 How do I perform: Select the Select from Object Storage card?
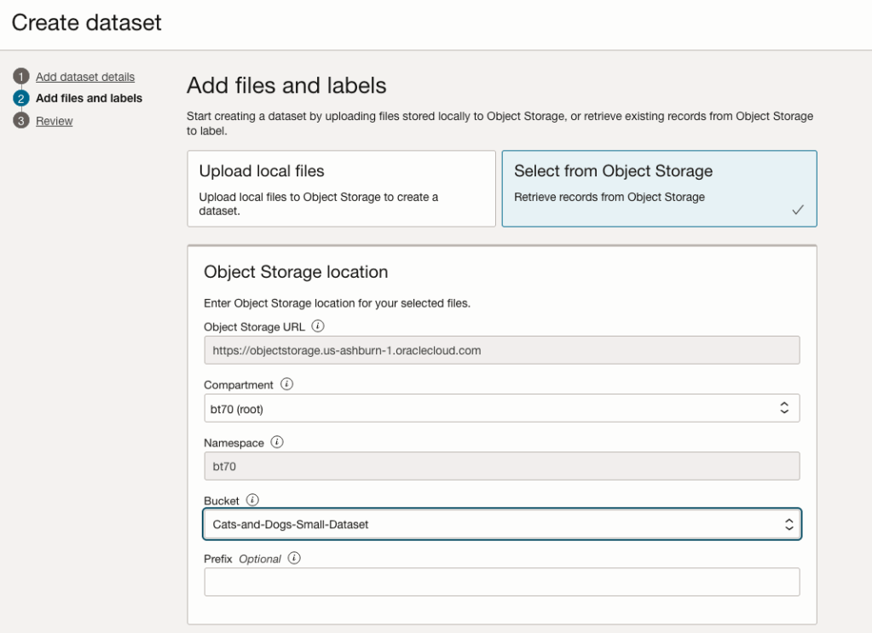[x=658, y=188]
